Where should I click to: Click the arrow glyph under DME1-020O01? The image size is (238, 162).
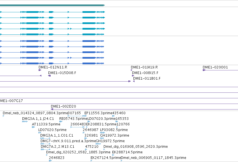[204, 70]
